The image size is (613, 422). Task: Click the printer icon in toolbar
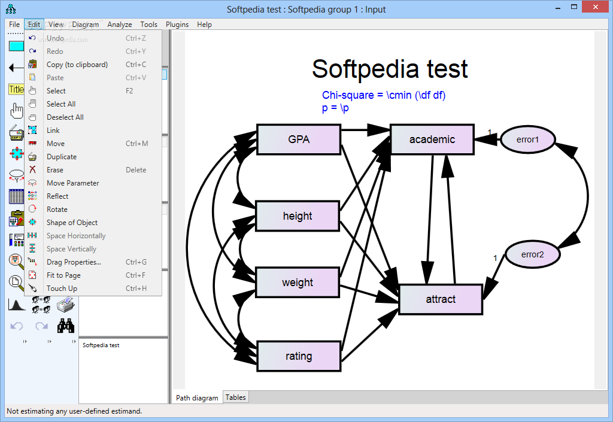tap(65, 305)
